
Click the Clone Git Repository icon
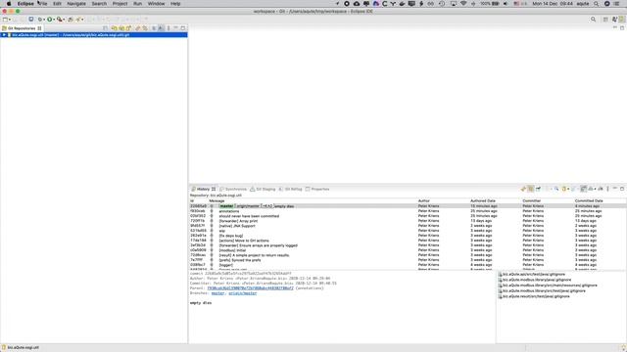click(x=121, y=28)
